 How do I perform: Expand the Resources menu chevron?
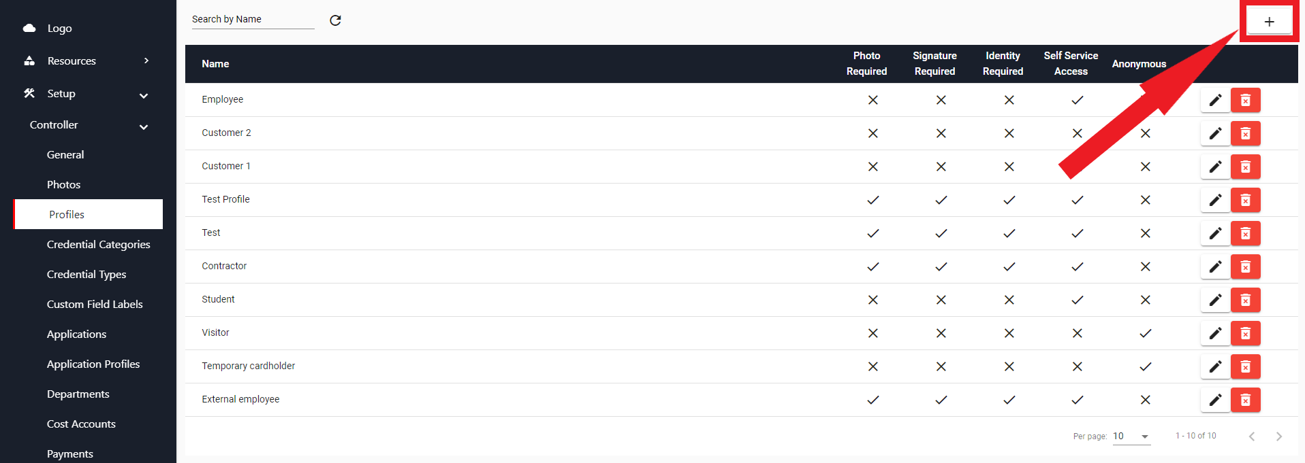coord(146,61)
